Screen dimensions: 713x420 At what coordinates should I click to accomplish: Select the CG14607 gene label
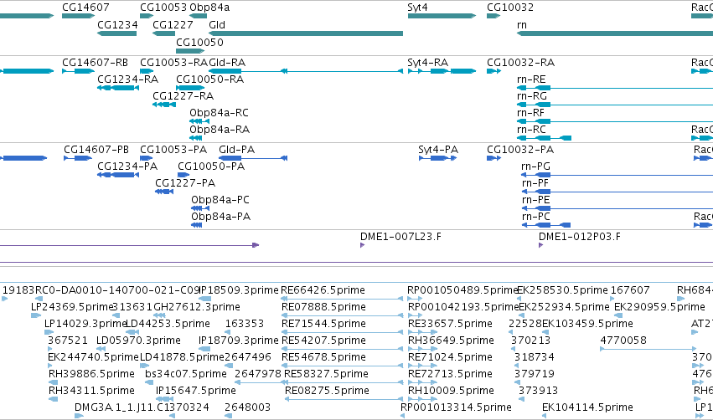point(85,8)
